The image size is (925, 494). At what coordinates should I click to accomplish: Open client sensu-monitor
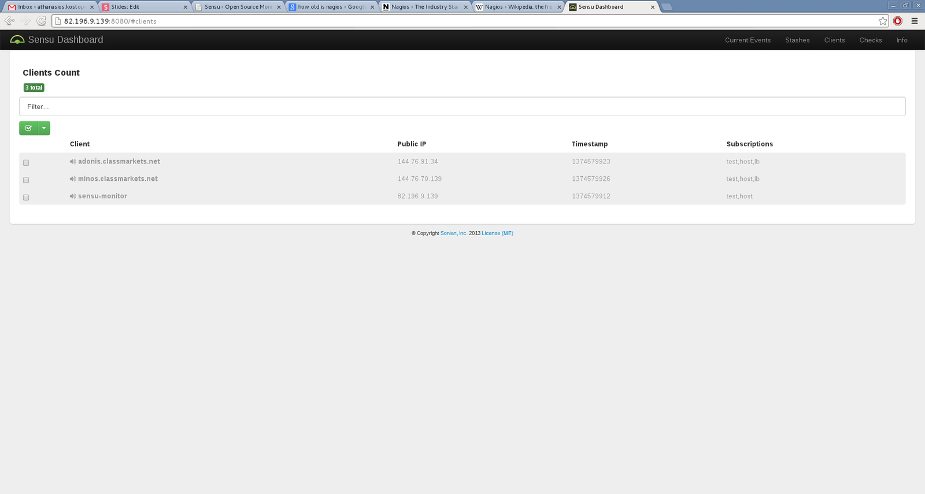click(102, 196)
